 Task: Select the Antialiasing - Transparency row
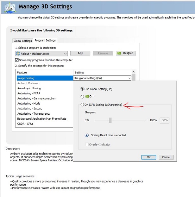click(45, 114)
